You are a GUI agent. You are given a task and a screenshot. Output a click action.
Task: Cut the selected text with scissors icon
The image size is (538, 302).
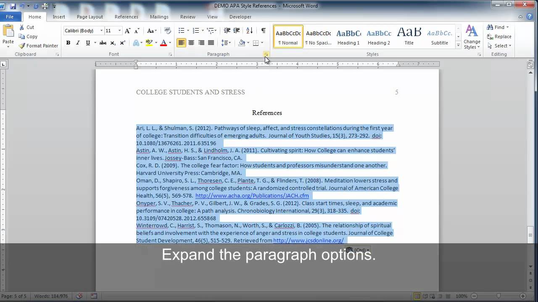point(22,27)
